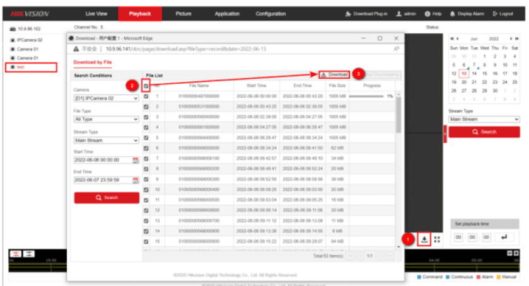
Task: Switch to the Live View tab
Action: (96, 13)
